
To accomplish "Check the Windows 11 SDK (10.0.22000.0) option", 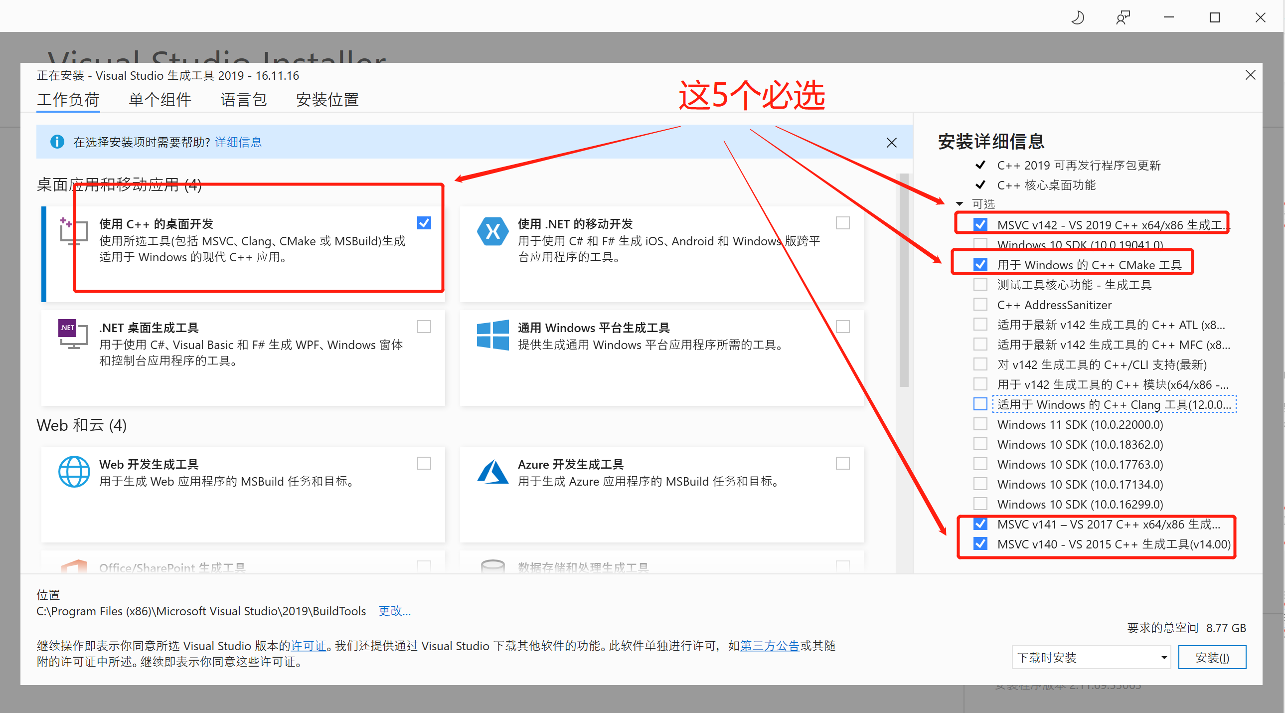I will [980, 424].
